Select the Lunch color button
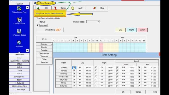Viewport: 169px width, 95px height. point(142,30)
